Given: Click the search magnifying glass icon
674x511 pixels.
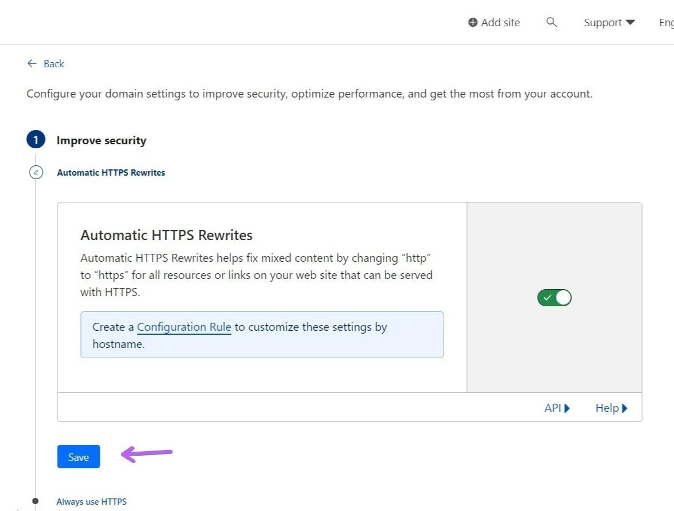Looking at the screenshot, I should 551,22.
